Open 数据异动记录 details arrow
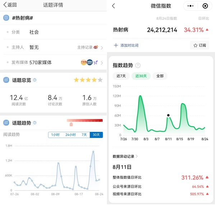This screenshot has height=205, width=215. tap(137, 156)
